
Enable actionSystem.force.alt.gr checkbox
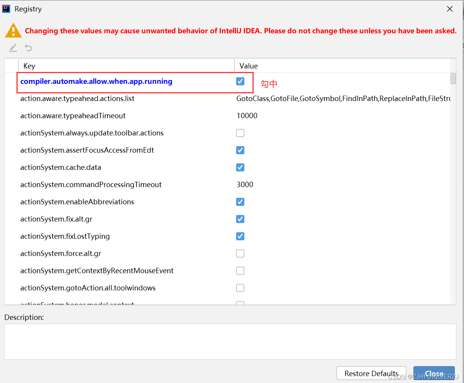coord(240,254)
